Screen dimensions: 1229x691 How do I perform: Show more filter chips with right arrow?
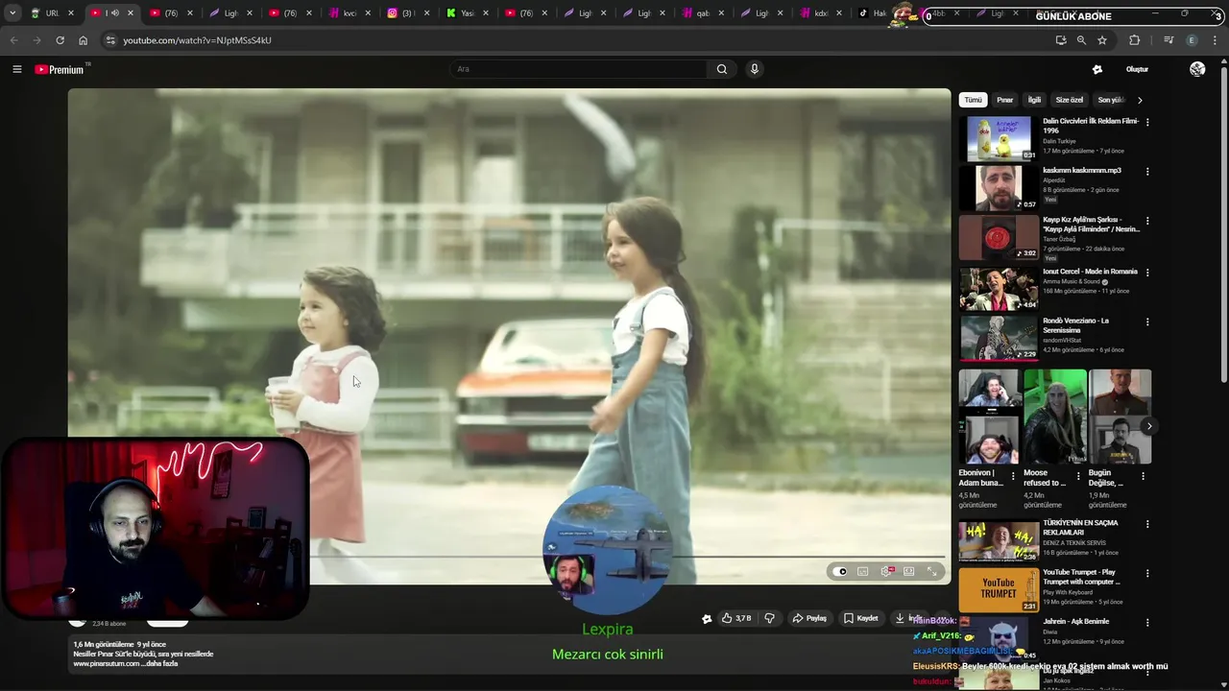click(x=1140, y=100)
